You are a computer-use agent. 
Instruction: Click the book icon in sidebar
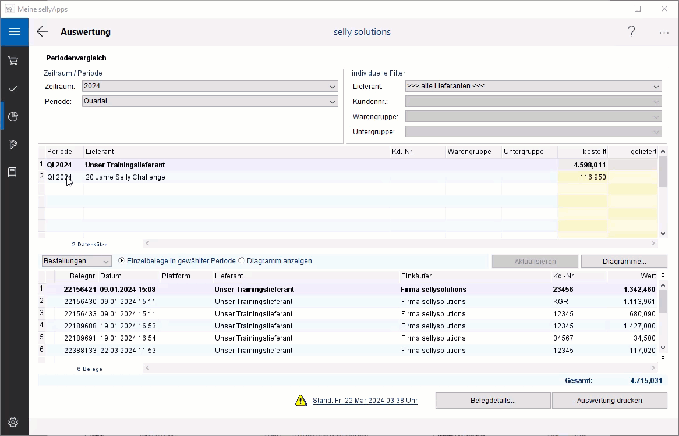[14, 173]
